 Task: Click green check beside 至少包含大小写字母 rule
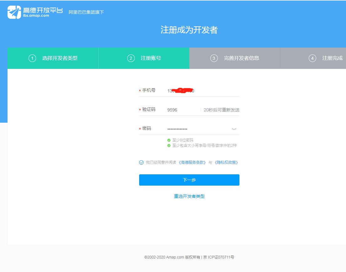[169, 146]
